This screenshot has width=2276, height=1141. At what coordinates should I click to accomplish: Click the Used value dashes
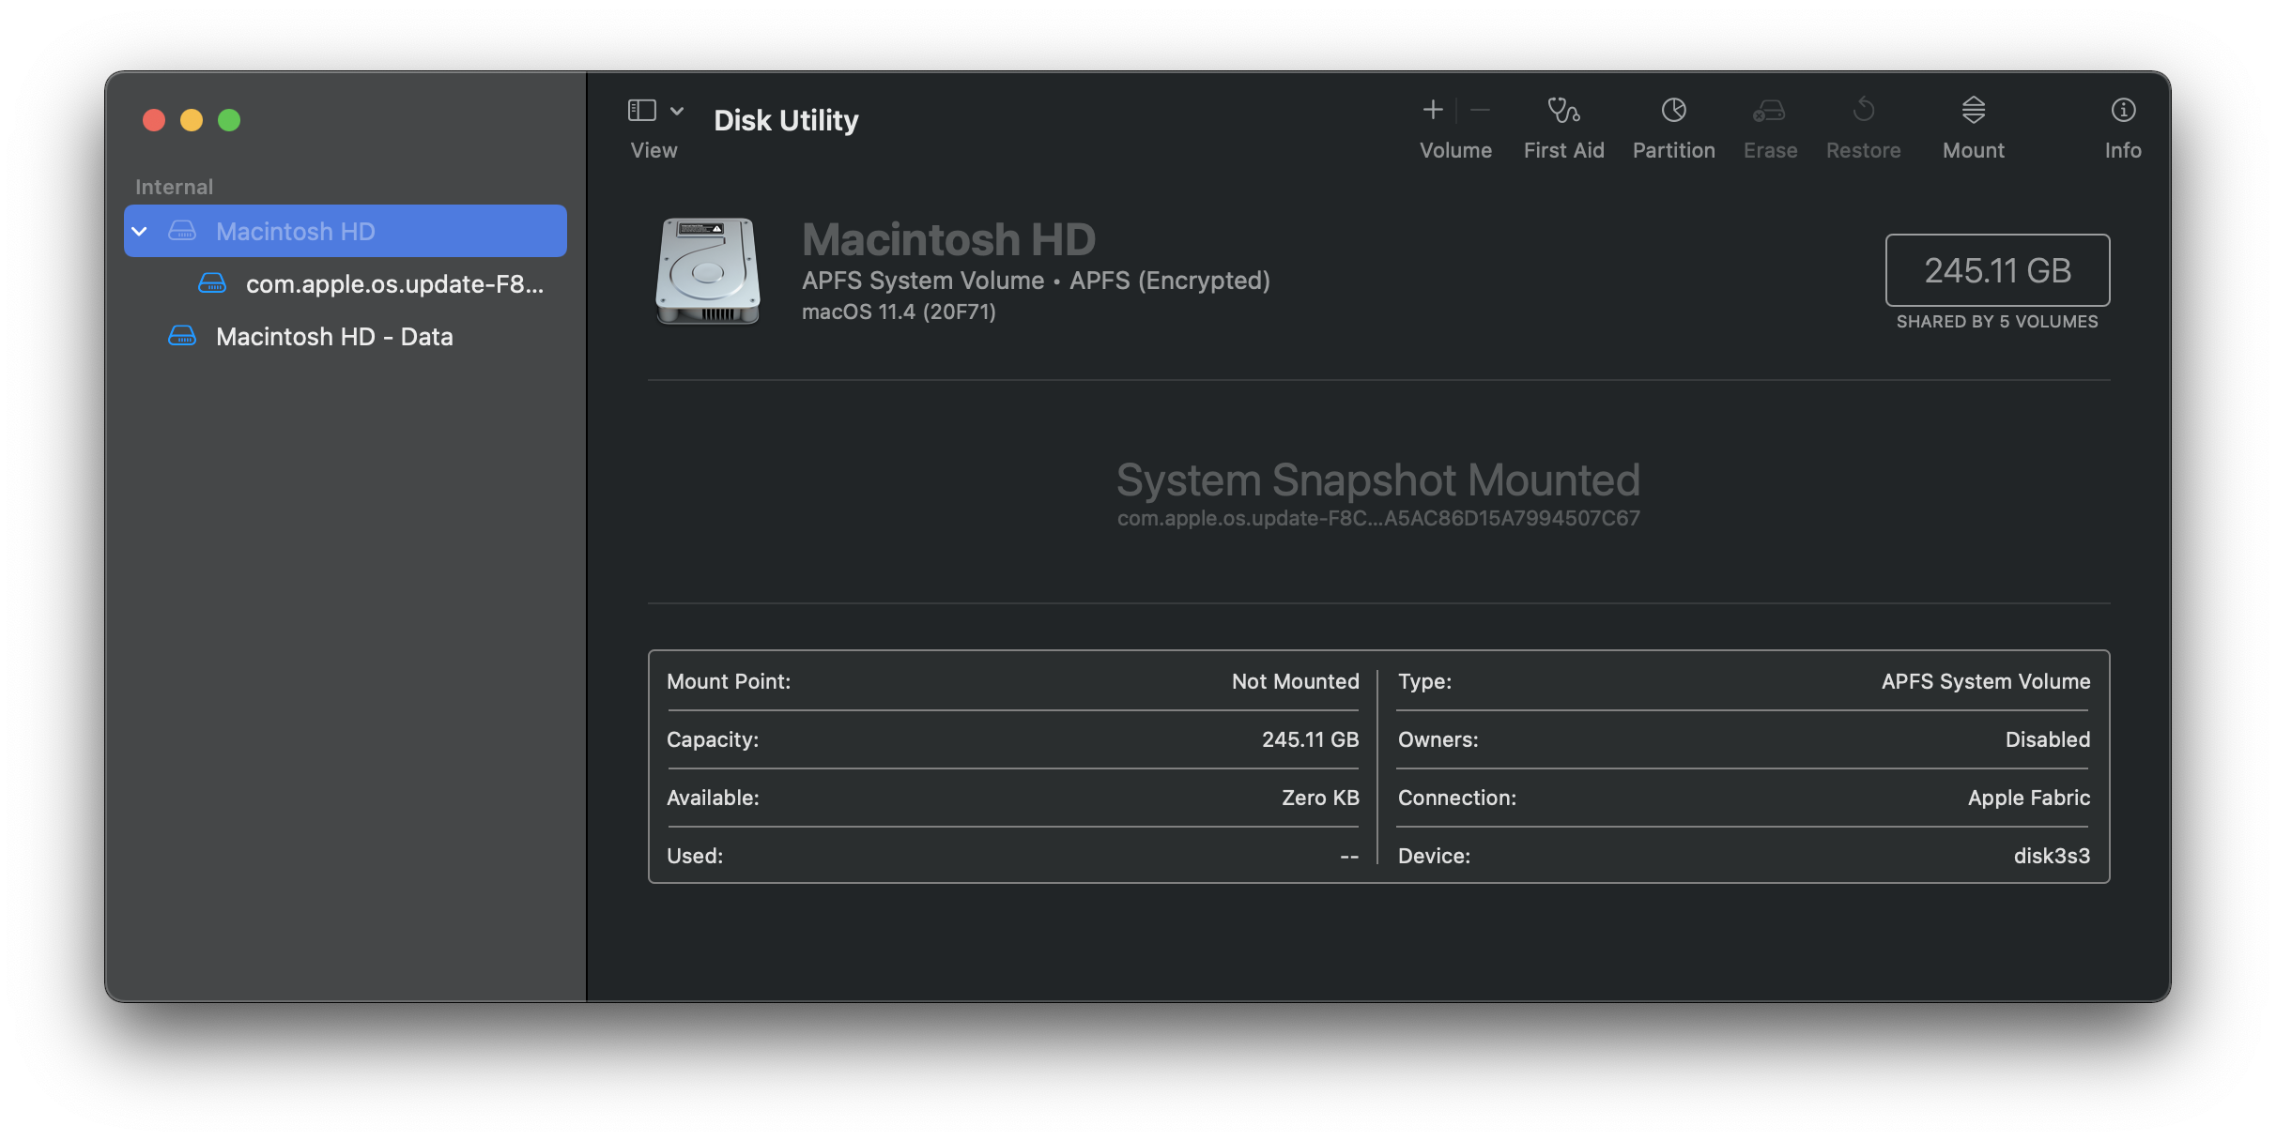tap(1349, 857)
